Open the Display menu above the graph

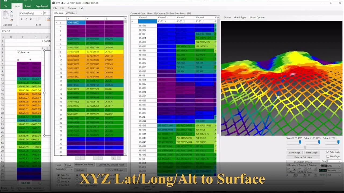227,17
